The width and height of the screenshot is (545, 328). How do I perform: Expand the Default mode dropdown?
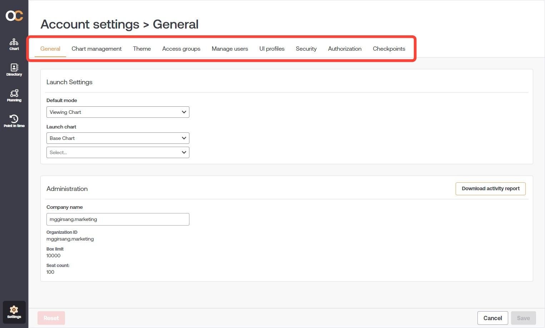click(x=118, y=112)
